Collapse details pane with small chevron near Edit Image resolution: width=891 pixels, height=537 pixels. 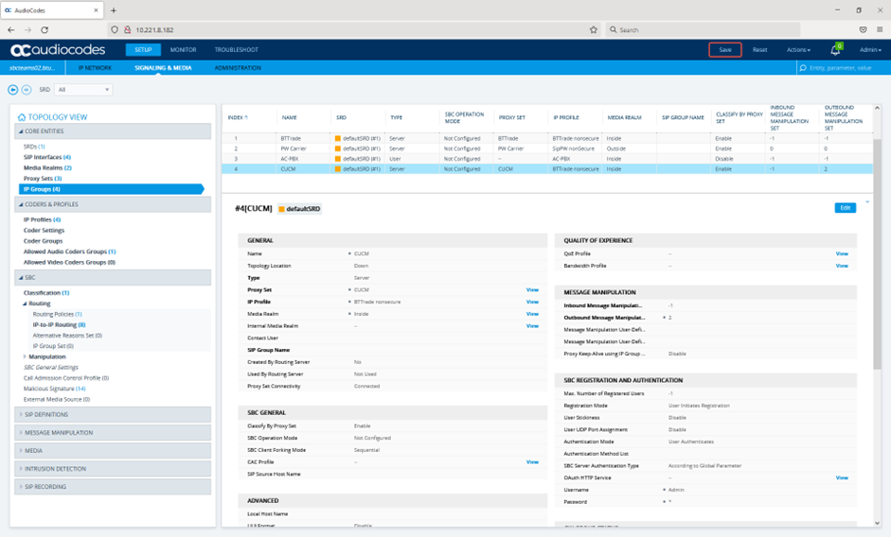click(867, 202)
